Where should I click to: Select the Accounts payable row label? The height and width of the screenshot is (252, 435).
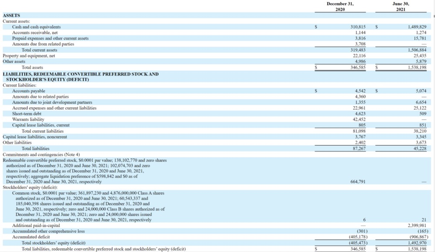pyautogui.click(x=29, y=91)
